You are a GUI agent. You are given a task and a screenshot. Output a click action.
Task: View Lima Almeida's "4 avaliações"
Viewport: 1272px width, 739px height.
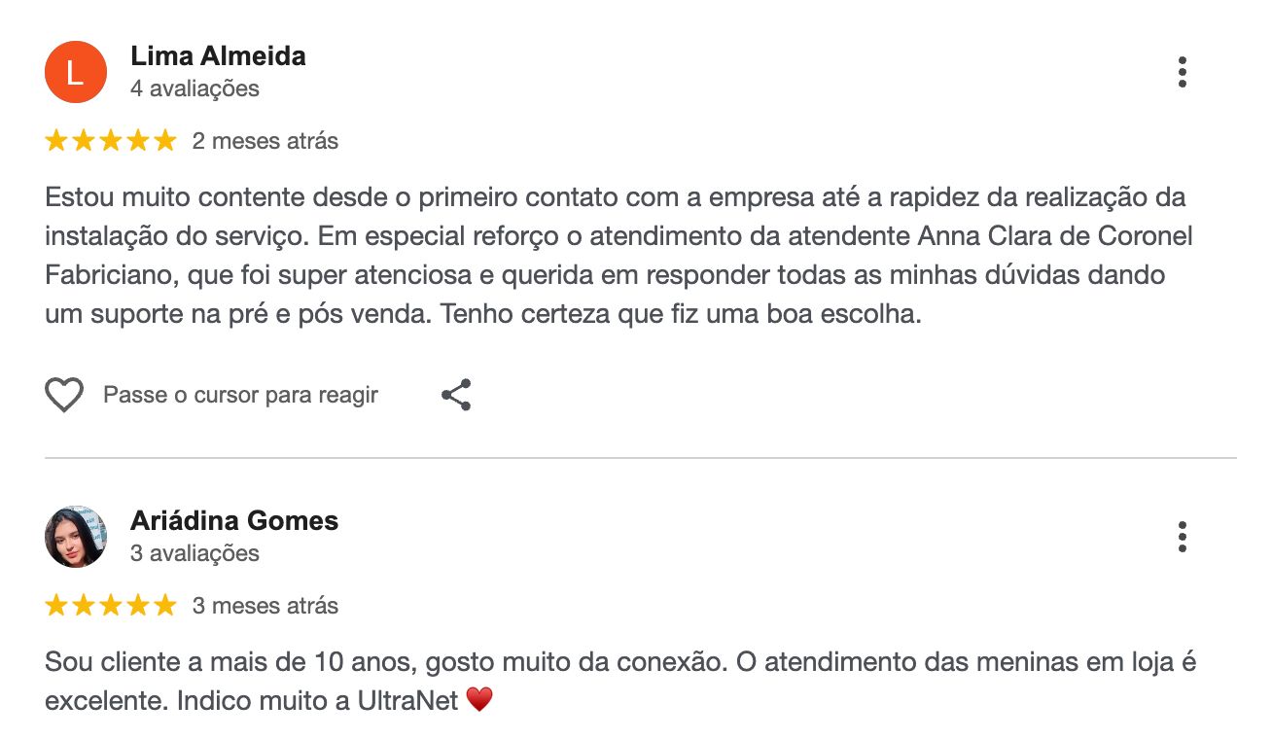[194, 89]
